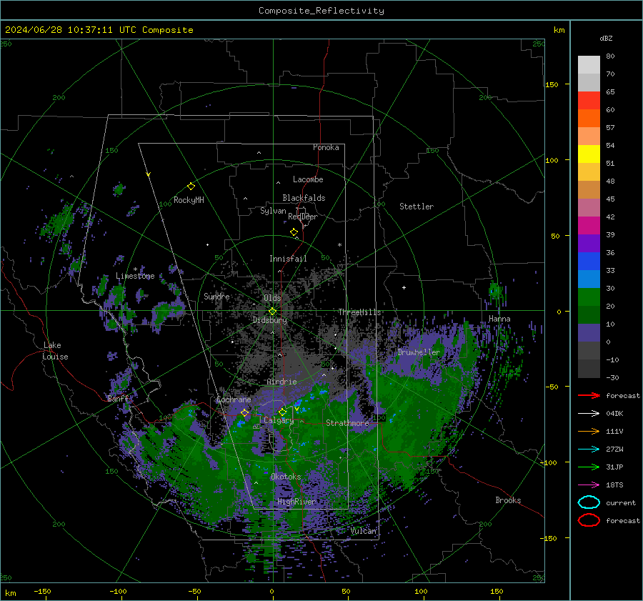Click the white 04DK arrow legend icon

tap(589, 413)
